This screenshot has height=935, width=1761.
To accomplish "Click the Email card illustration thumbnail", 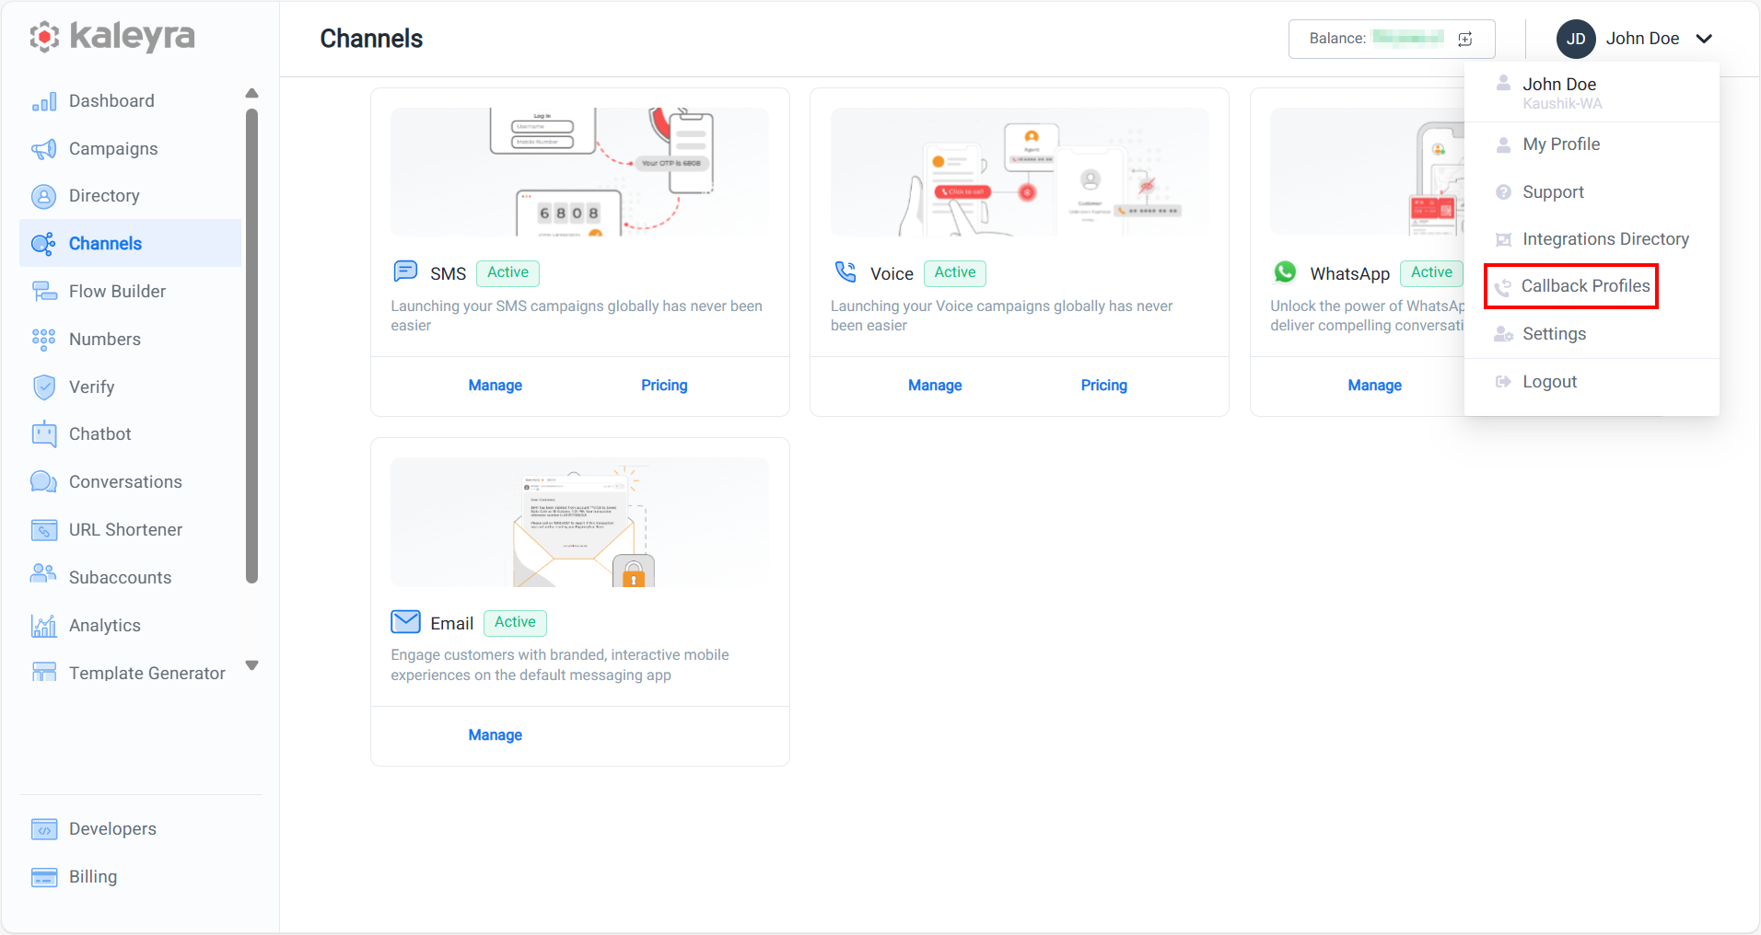I will (580, 522).
